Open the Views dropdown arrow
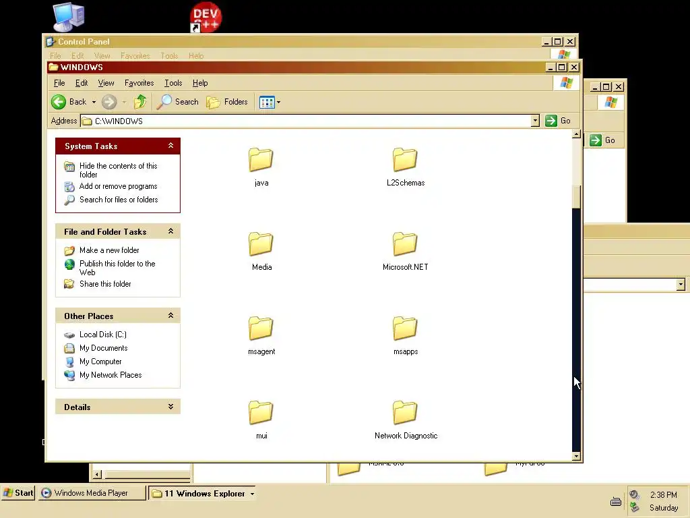Viewport: 690px width, 518px height. tap(278, 103)
